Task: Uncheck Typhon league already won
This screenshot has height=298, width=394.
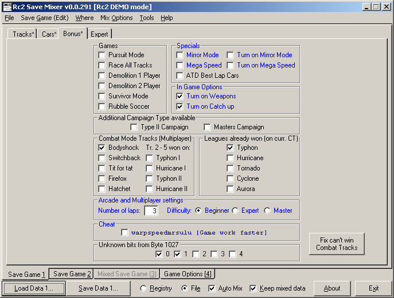Action: click(x=230, y=148)
